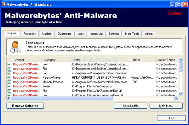
Task: Select the HKEY_CURRENT_USER\SOFTWARE item cell
Action: coord(100,78)
